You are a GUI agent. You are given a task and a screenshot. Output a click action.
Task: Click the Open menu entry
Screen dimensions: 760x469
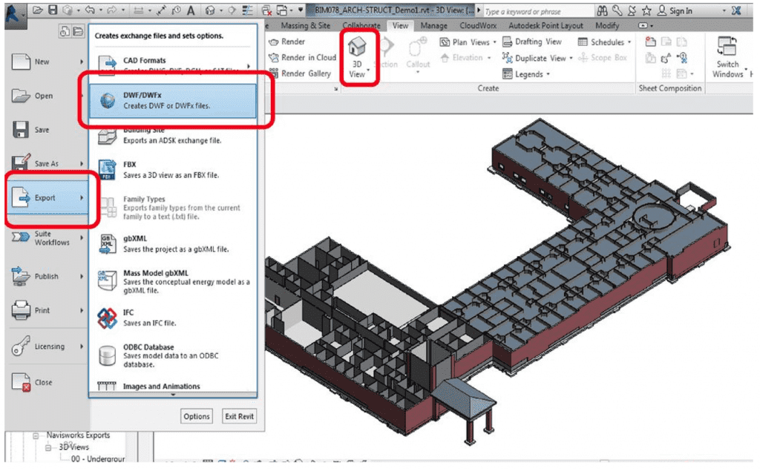pyautogui.click(x=47, y=96)
